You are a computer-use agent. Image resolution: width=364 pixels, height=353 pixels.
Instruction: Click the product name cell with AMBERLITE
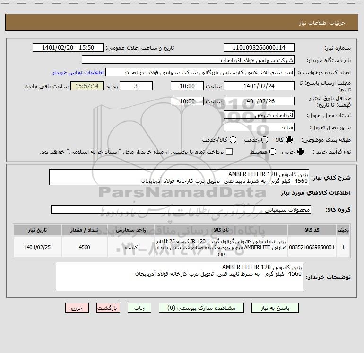221,247
